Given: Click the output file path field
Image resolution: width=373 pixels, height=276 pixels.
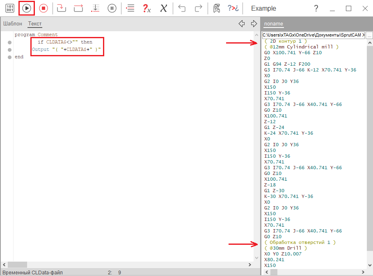Looking at the screenshot, I should pos(314,35).
